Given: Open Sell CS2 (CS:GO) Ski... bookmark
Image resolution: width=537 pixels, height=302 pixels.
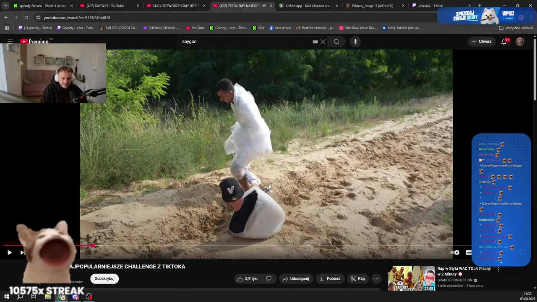Looking at the screenshot, I should click(119, 28).
